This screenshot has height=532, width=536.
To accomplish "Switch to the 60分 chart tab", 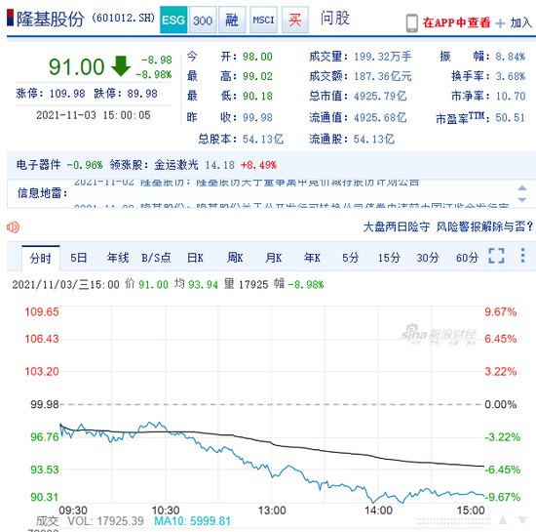I will coord(467,258).
